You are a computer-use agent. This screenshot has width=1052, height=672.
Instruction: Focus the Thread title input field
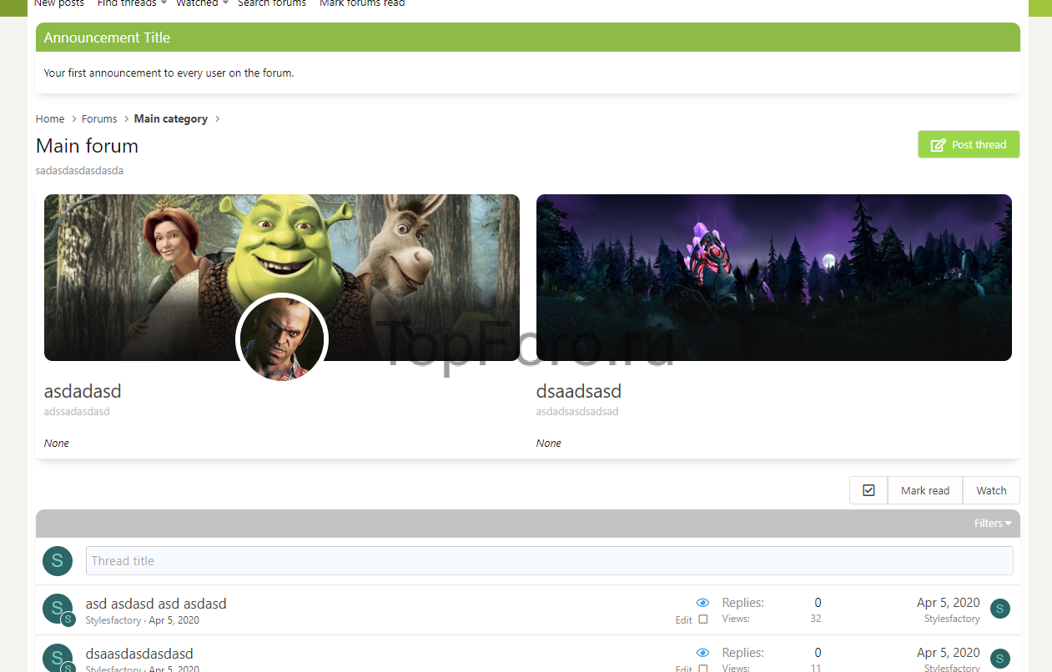(550, 561)
